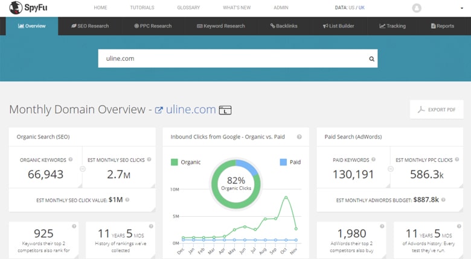Open the PPC Research tab
The height and width of the screenshot is (259, 471).
point(153,26)
